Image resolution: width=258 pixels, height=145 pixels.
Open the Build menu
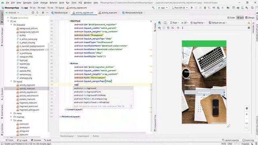[62, 3]
